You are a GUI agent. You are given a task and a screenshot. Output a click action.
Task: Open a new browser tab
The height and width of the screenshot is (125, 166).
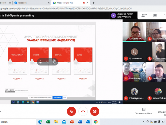click(93, 3)
